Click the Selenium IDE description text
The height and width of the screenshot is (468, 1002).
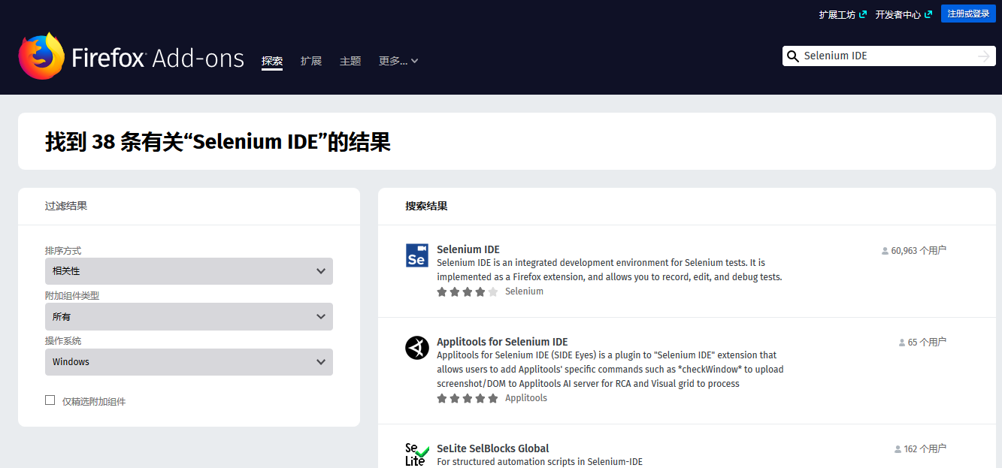610,270
